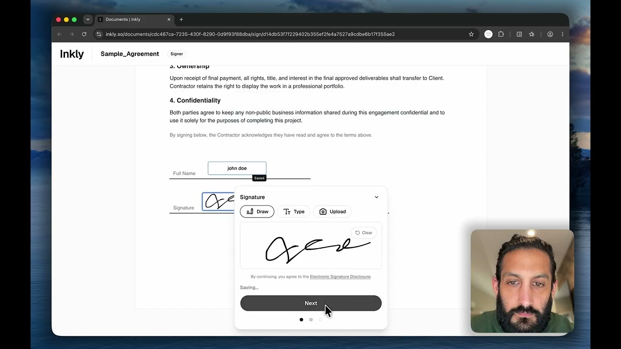Open the browser extensions puzzle icon
Screen dimensions: 621x349
(x=501, y=34)
